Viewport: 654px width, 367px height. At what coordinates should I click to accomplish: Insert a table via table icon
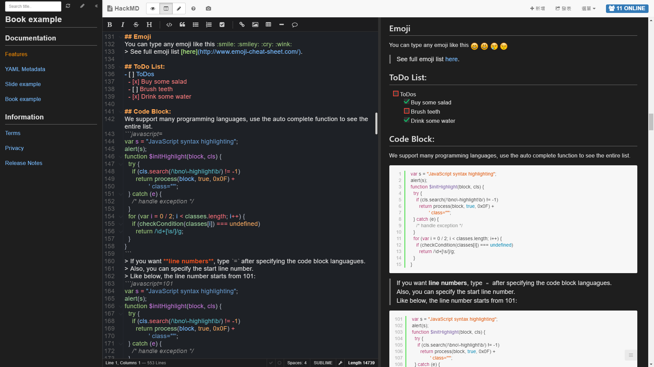click(x=268, y=24)
